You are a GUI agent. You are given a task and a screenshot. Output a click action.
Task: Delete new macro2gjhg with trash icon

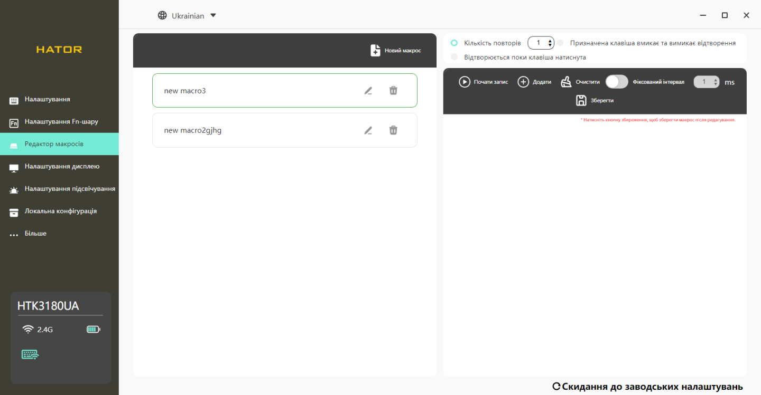(x=393, y=130)
